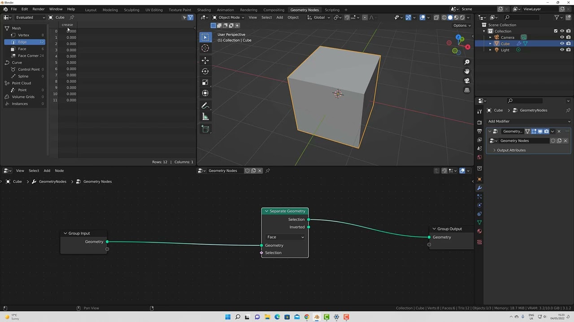Disable the Camera's render visibility
Image resolution: width=574 pixels, height=322 pixels.
569,37
